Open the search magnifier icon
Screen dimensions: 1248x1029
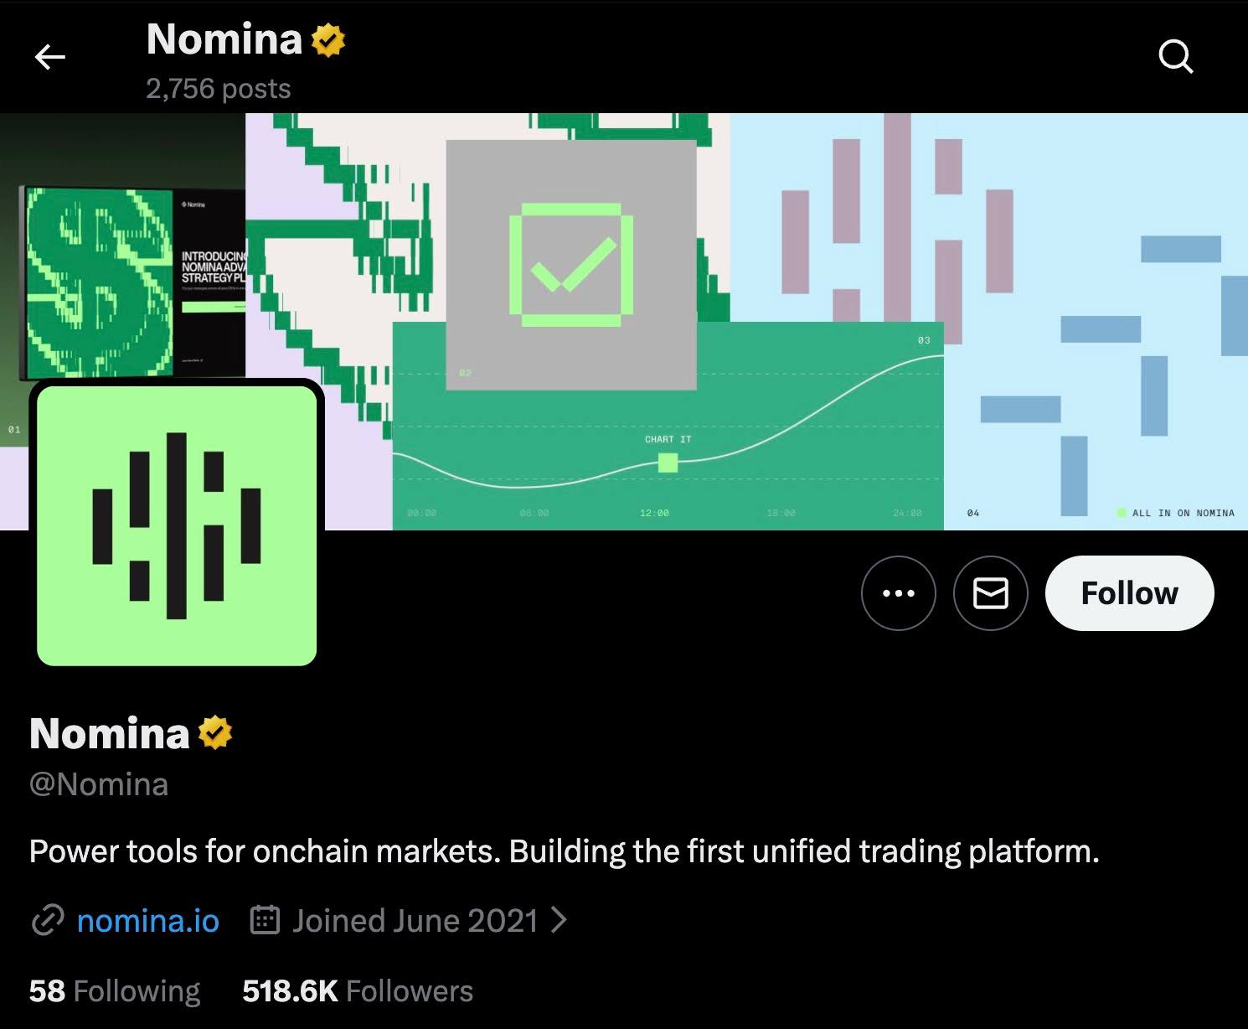click(x=1176, y=57)
